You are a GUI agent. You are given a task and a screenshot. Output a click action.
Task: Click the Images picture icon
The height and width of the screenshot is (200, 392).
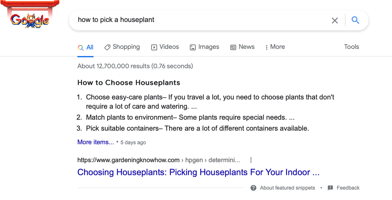pos(193,47)
